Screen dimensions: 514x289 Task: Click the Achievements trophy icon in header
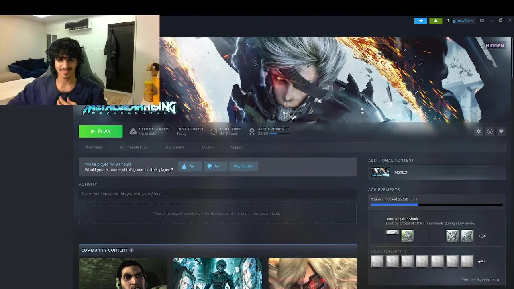click(x=252, y=131)
